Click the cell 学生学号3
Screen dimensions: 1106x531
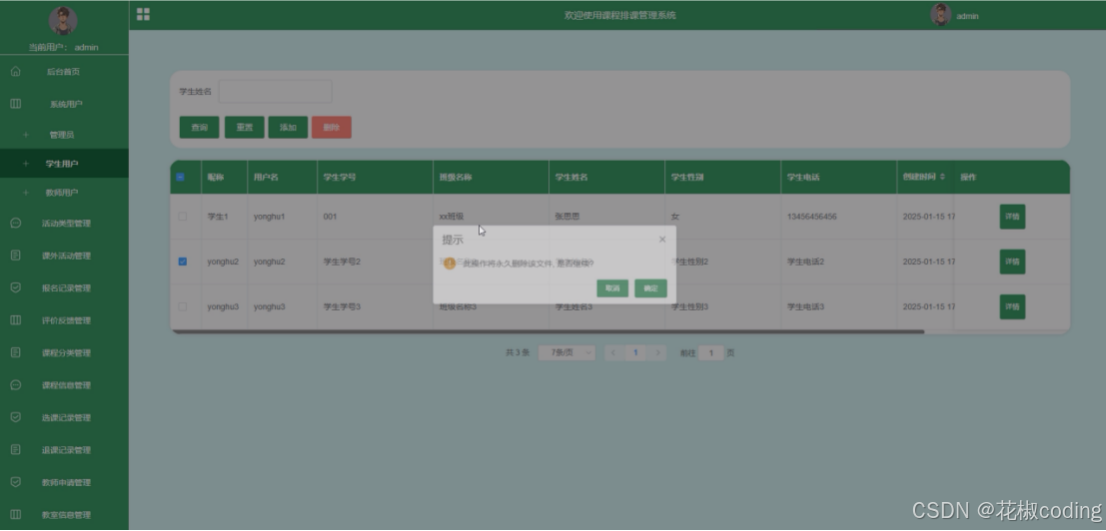tap(342, 306)
